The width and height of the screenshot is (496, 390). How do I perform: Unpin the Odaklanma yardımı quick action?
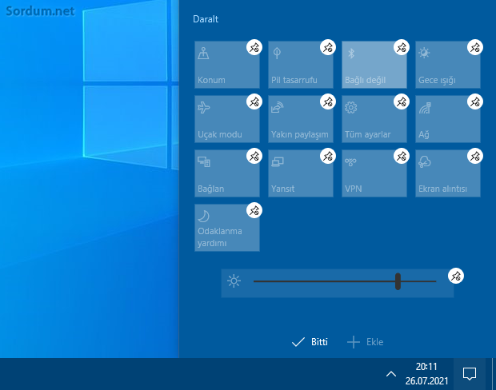point(254,210)
